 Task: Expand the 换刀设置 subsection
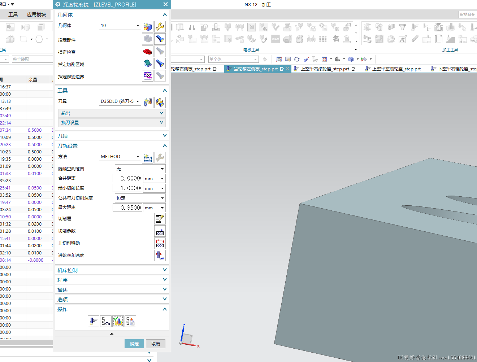[x=112, y=123]
